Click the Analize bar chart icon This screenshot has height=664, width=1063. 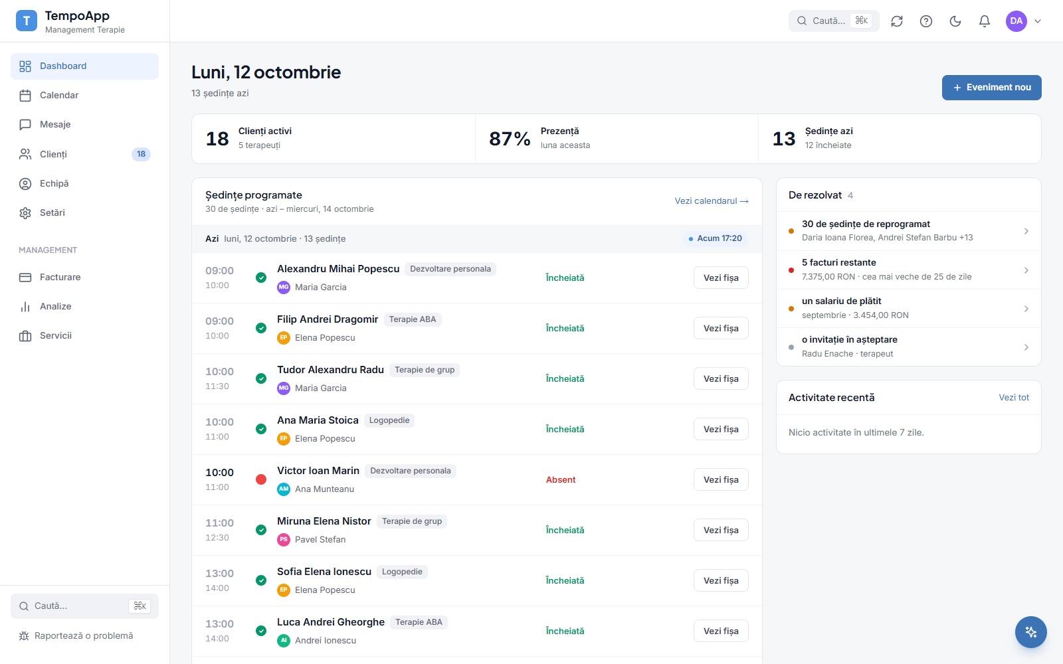click(25, 307)
